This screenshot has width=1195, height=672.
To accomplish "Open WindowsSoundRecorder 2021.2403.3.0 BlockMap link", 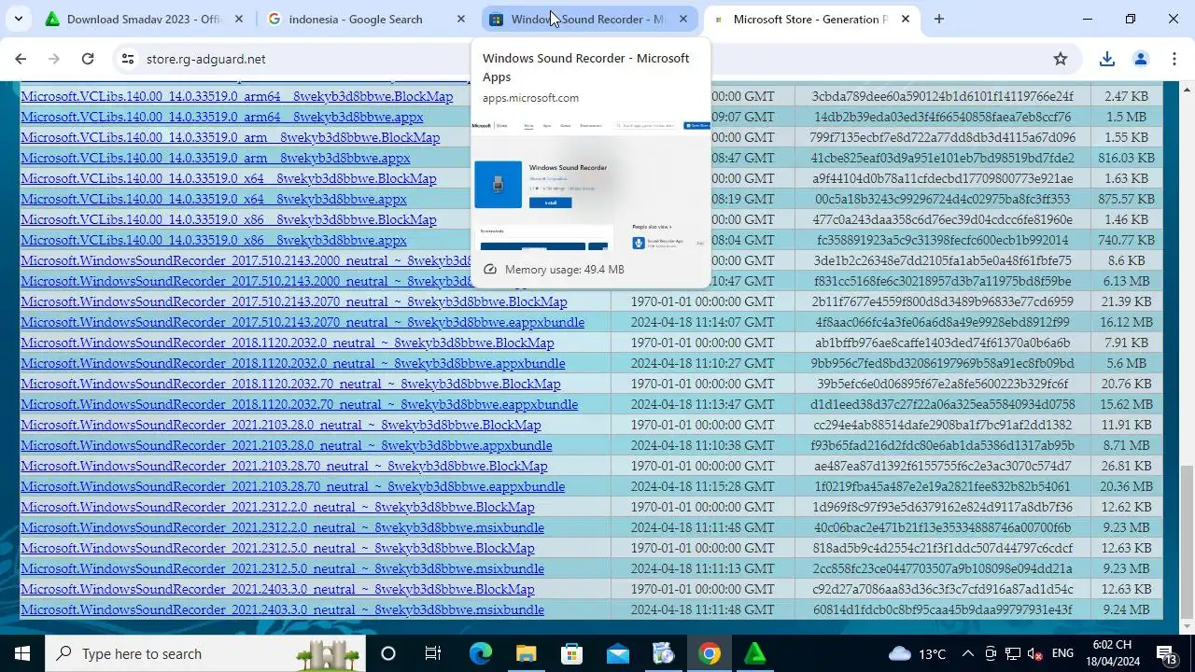I will (x=277, y=589).
